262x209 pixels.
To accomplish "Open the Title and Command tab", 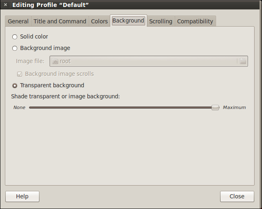I will coord(60,21).
